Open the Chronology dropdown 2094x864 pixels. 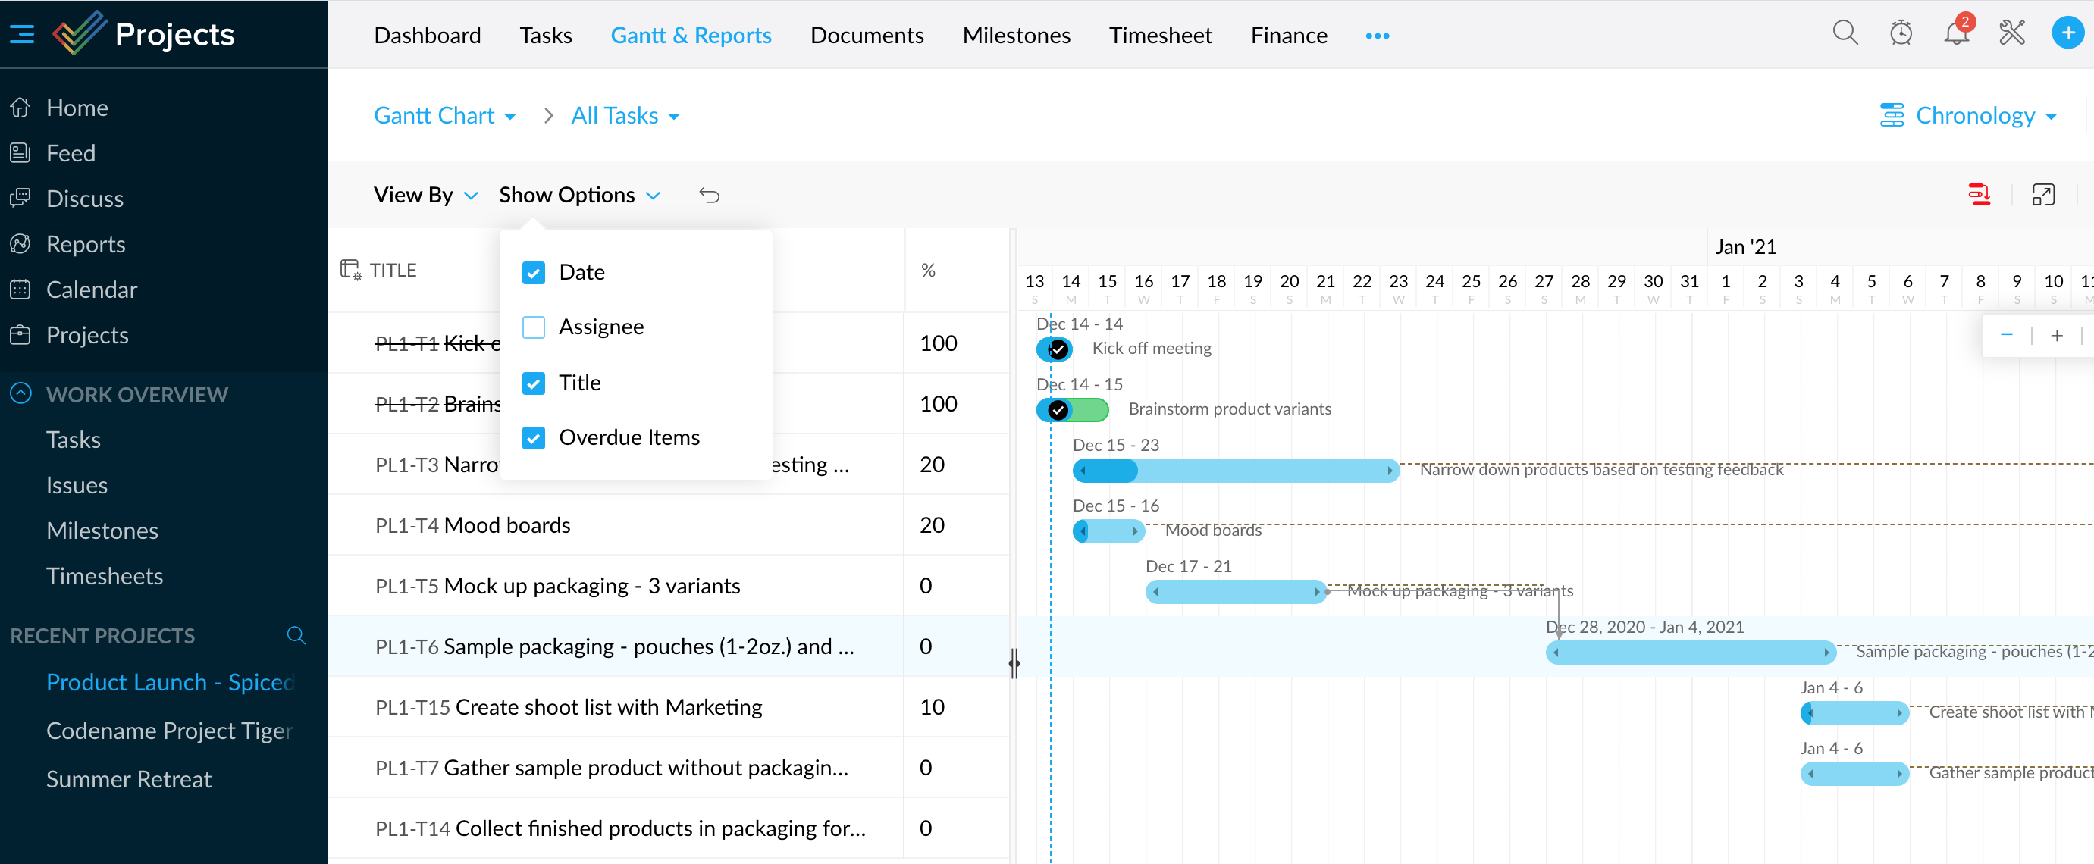tap(1981, 114)
